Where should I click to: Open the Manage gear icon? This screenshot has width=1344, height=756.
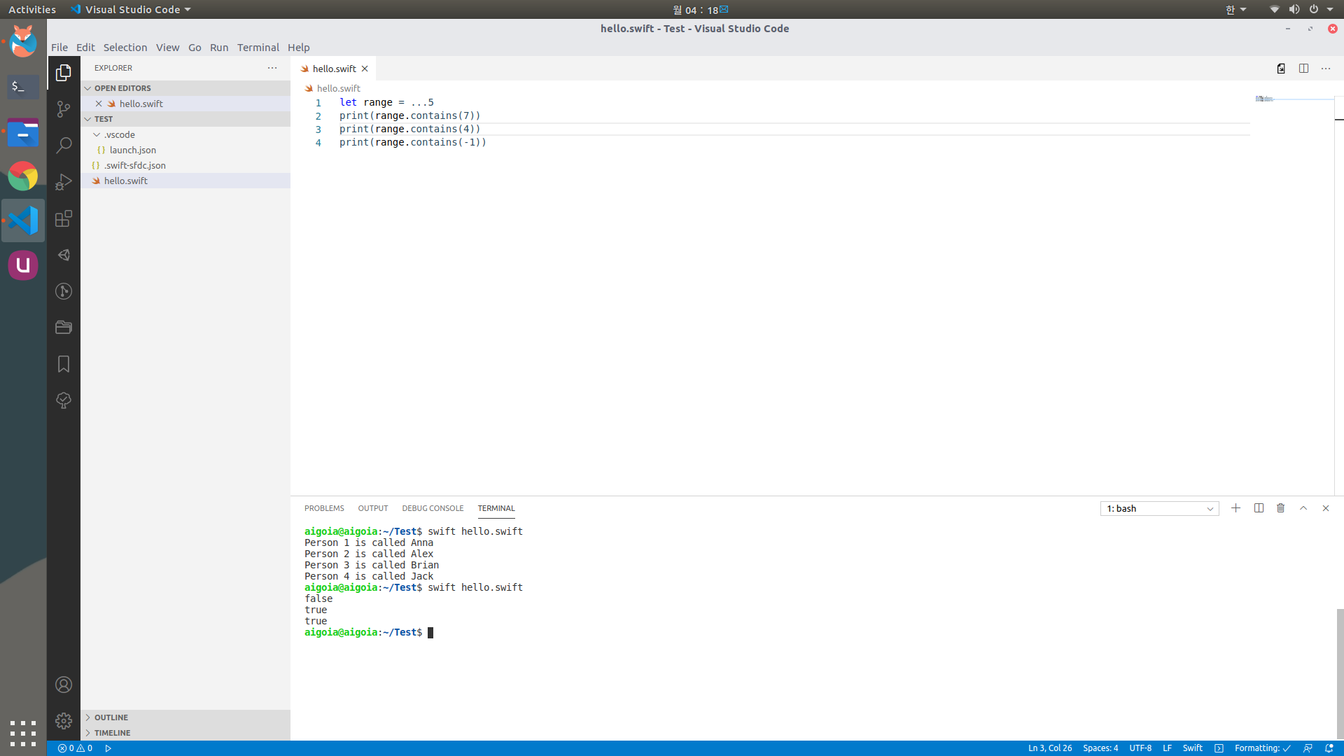point(64,721)
